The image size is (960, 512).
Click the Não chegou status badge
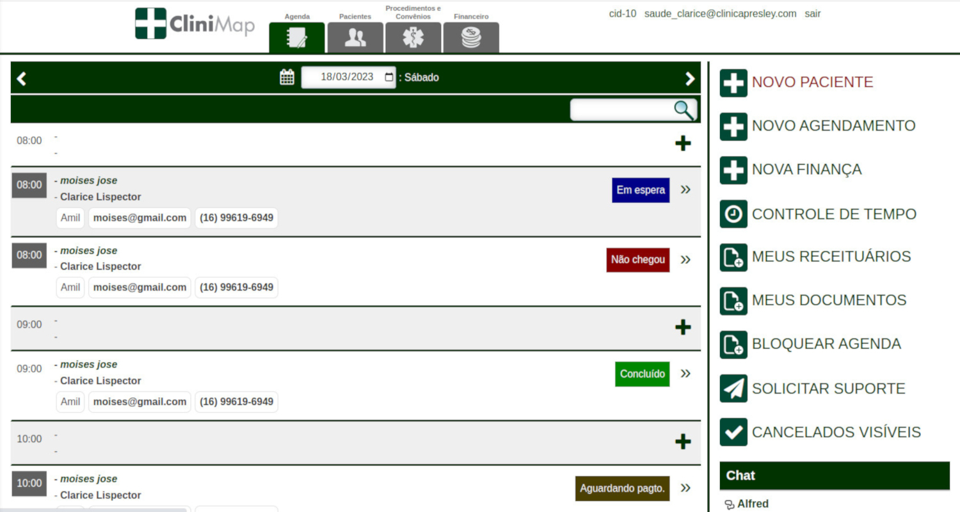(x=638, y=260)
